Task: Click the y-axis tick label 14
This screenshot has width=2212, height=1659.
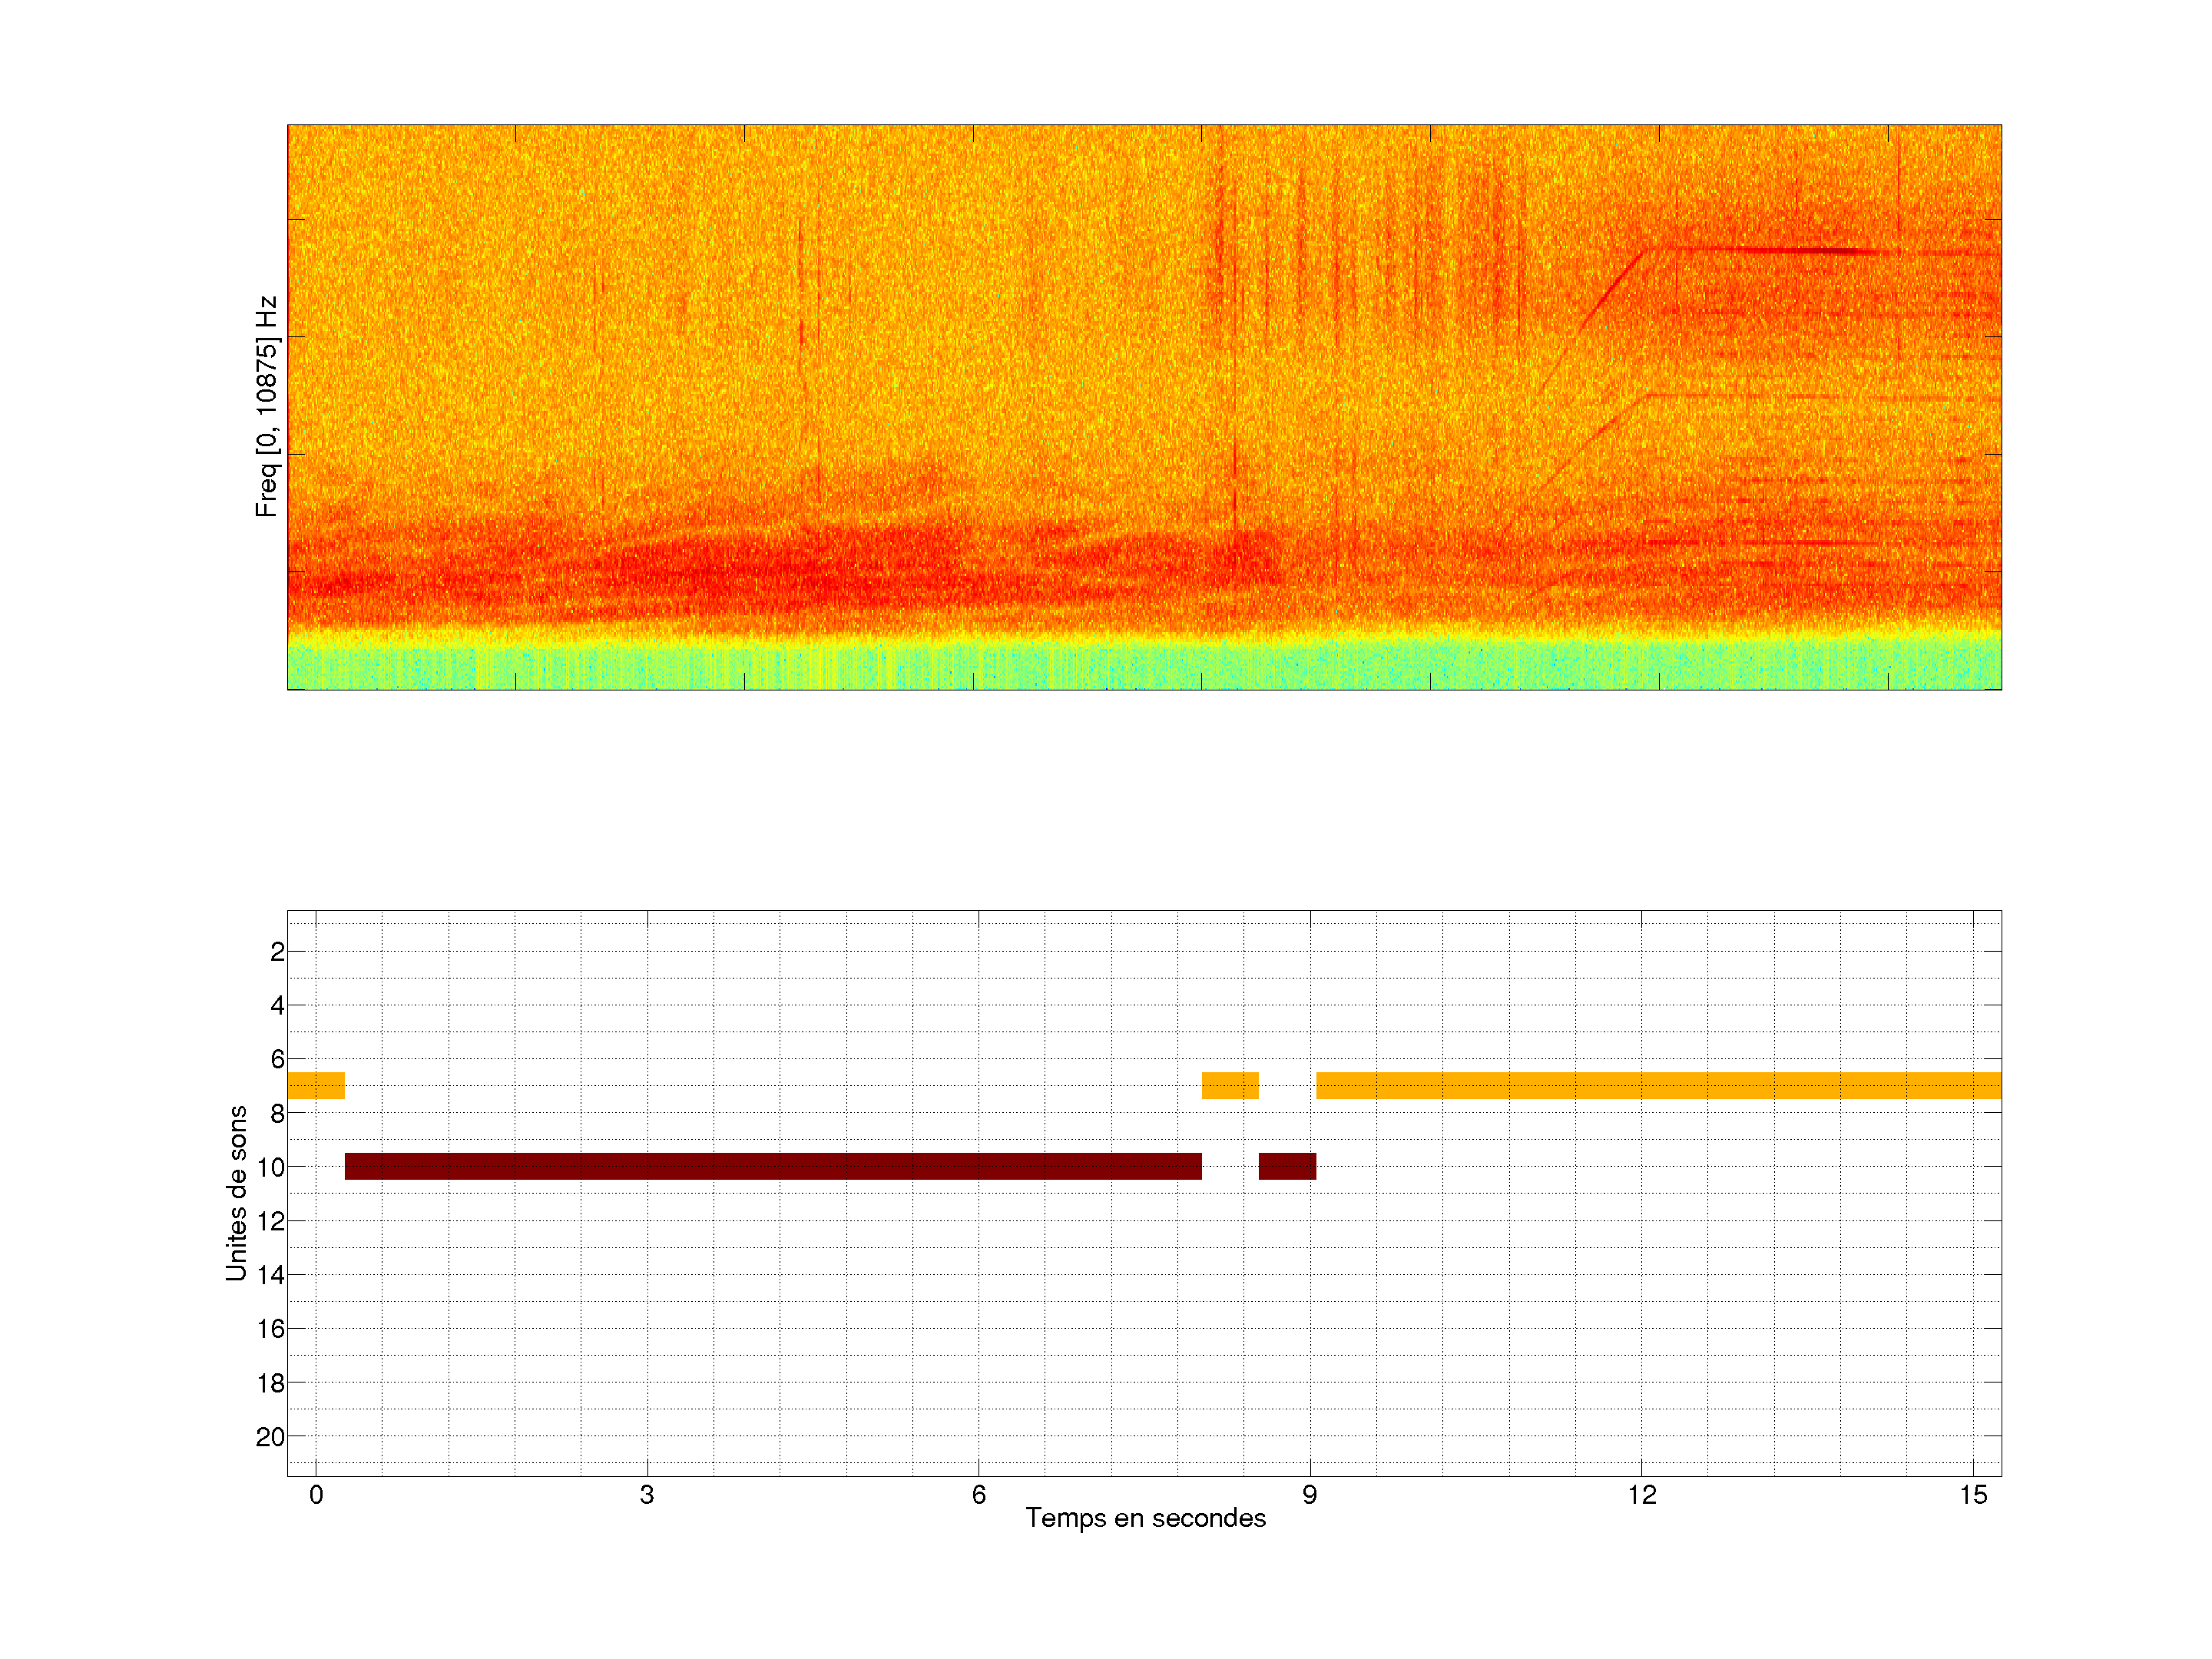Action: point(270,1275)
